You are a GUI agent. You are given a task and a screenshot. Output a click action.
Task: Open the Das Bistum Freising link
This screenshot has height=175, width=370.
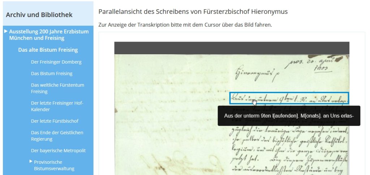(x=52, y=73)
